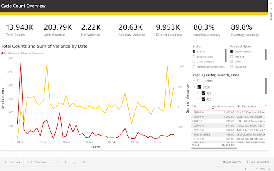Select the 20.63K Absolute Variance card

[x=134, y=29]
